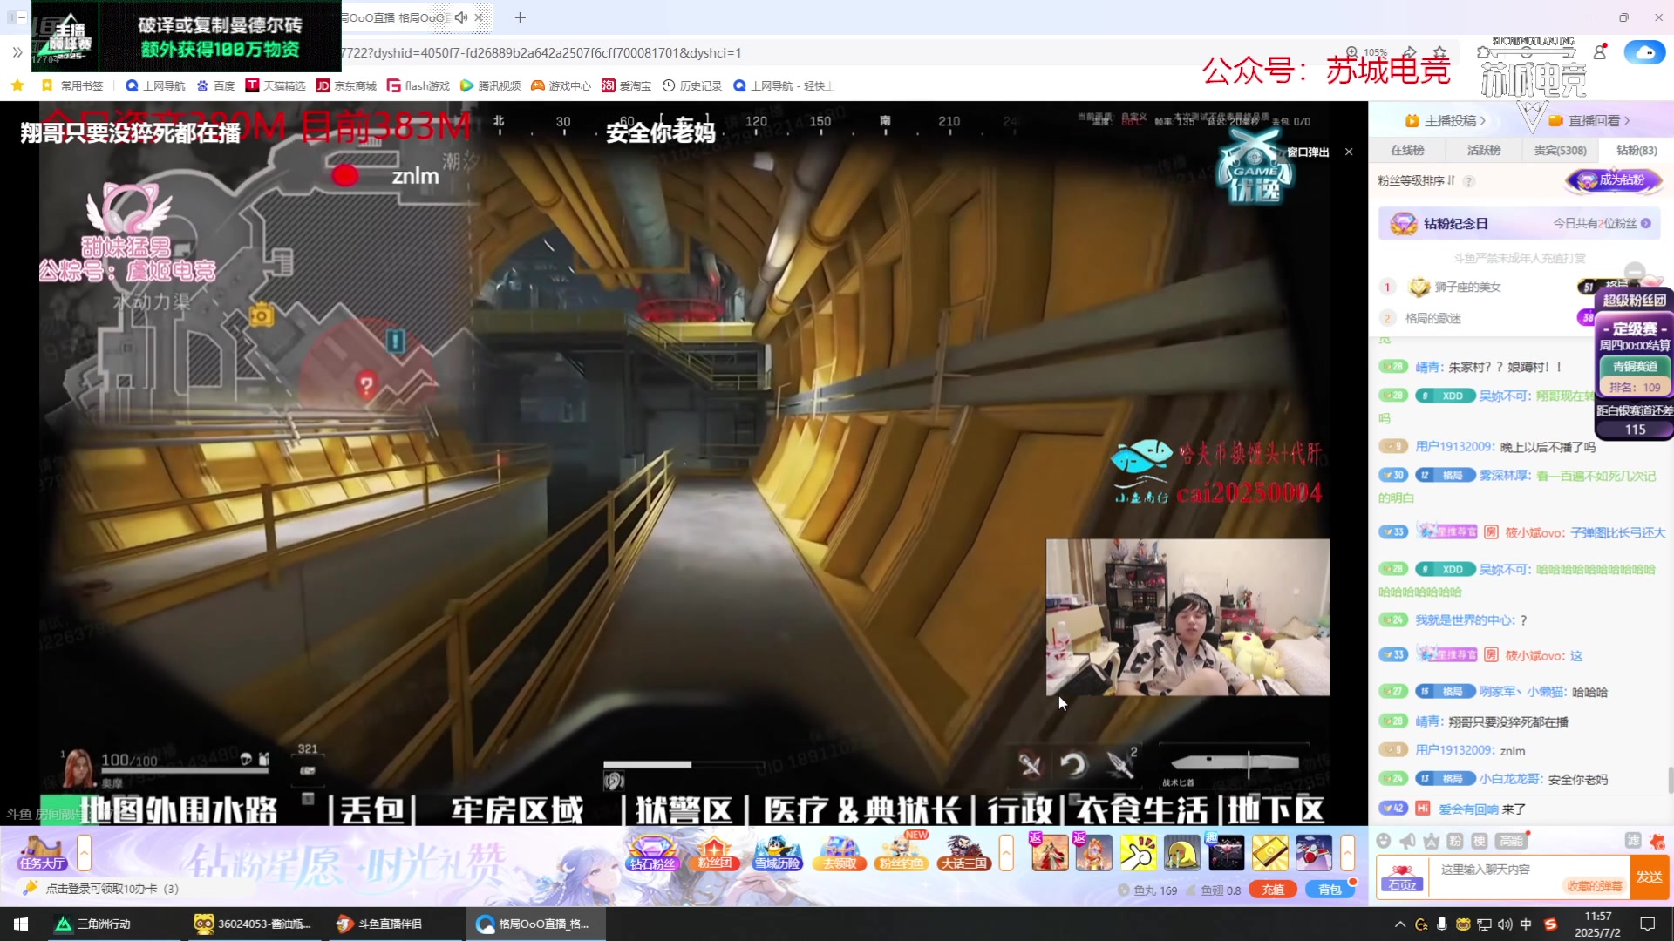Click the 石页z fan badge selector

point(1403,877)
